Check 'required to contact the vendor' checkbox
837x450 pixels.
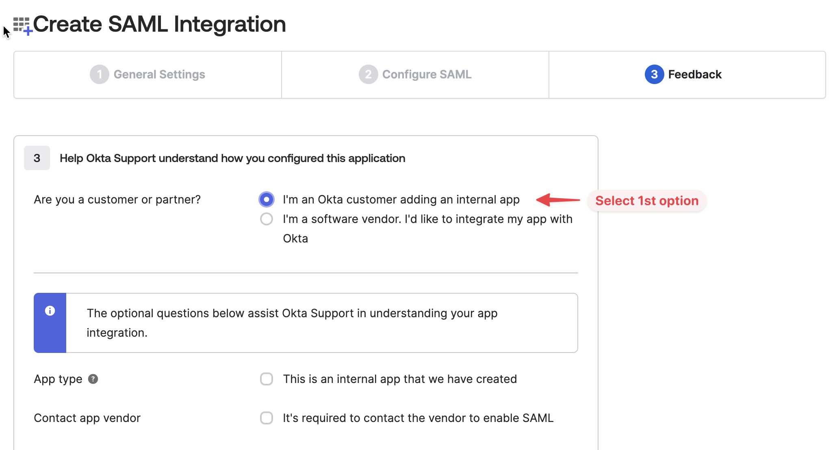coord(267,418)
